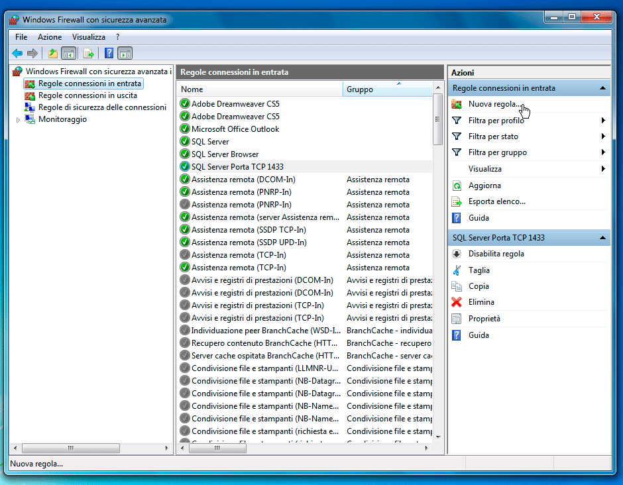Open the Filtra per profilo submenu arrow
This screenshot has height=485, width=623.
[x=603, y=121]
